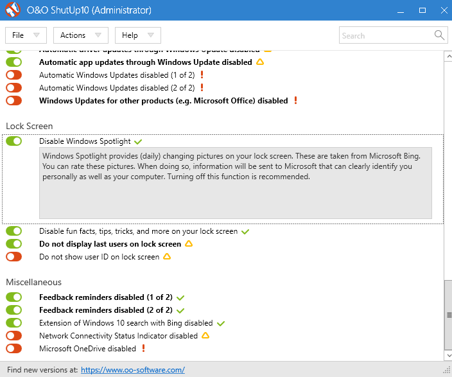452x377 pixels.
Task: Click yellow warning triangle beside automatic app updates
Action: (x=260, y=62)
